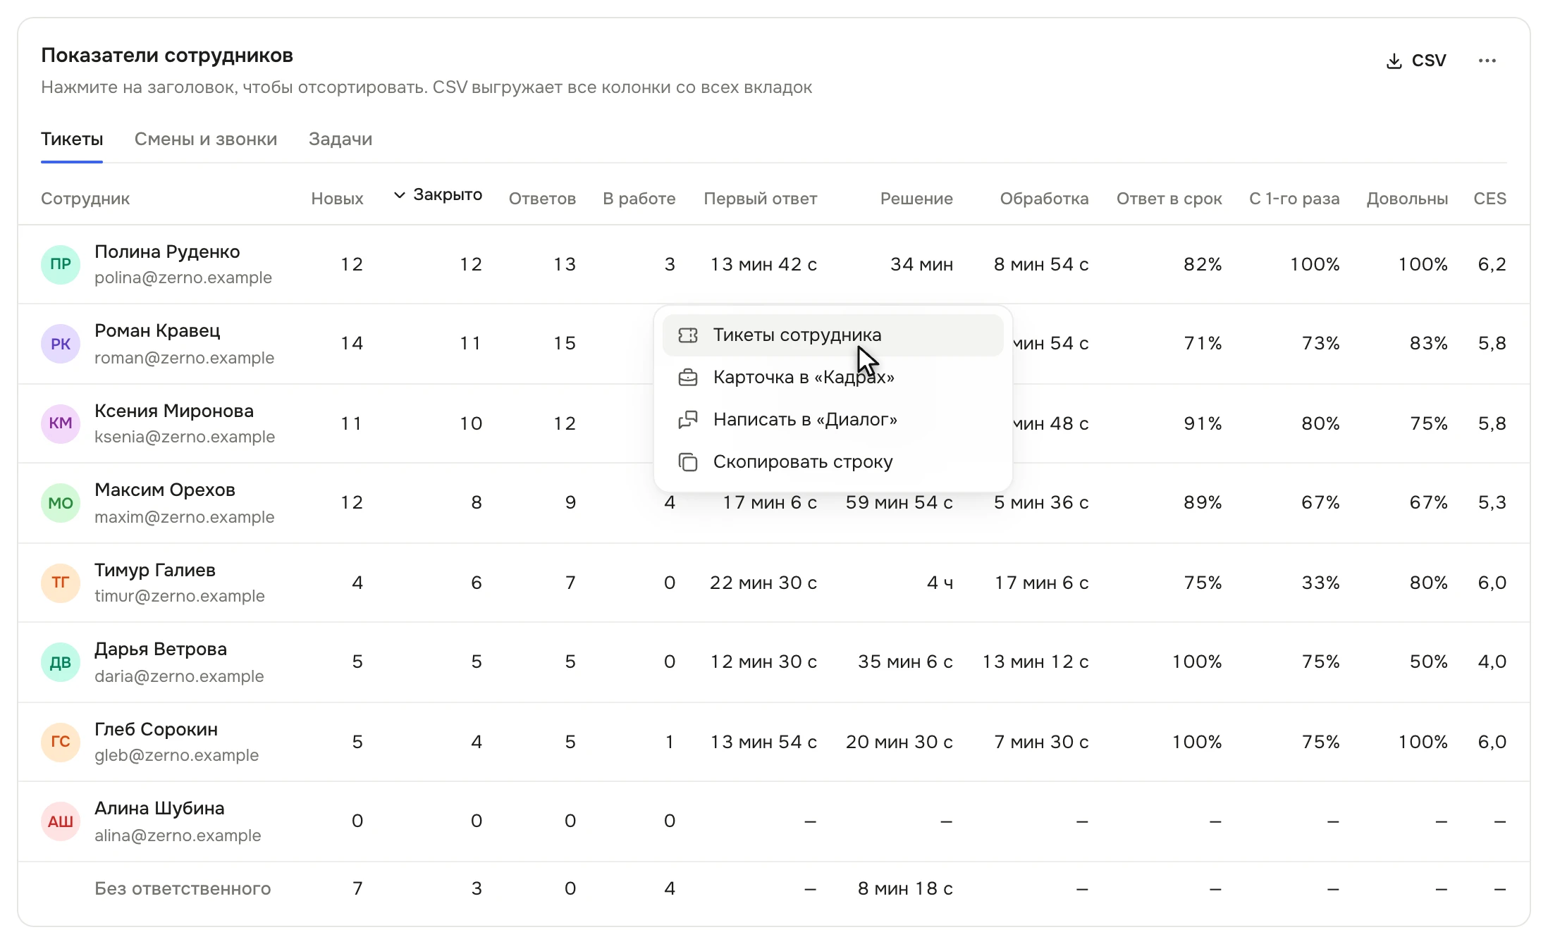Click the МО avatar of Максим Орехов
1548x944 pixels.
point(61,503)
